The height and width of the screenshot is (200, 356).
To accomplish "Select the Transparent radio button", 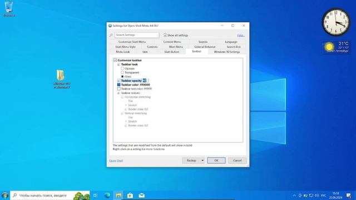I will coord(122,72).
